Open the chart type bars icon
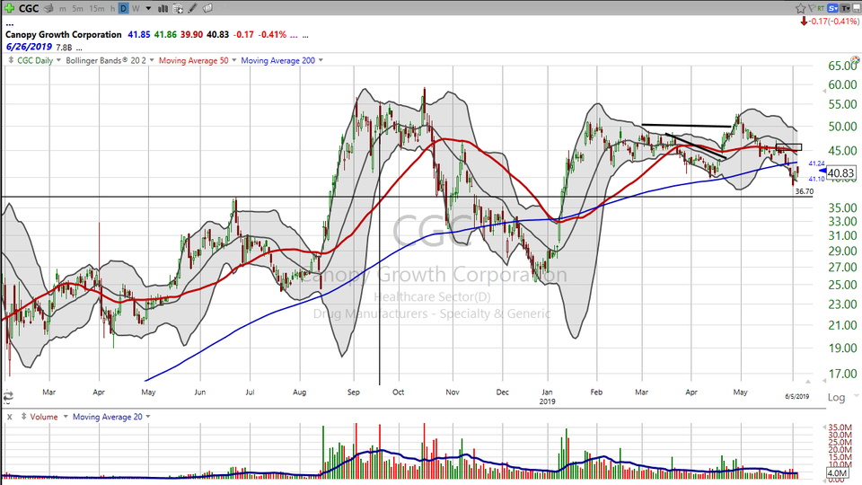This screenshot has height=485, width=862. click(163, 8)
